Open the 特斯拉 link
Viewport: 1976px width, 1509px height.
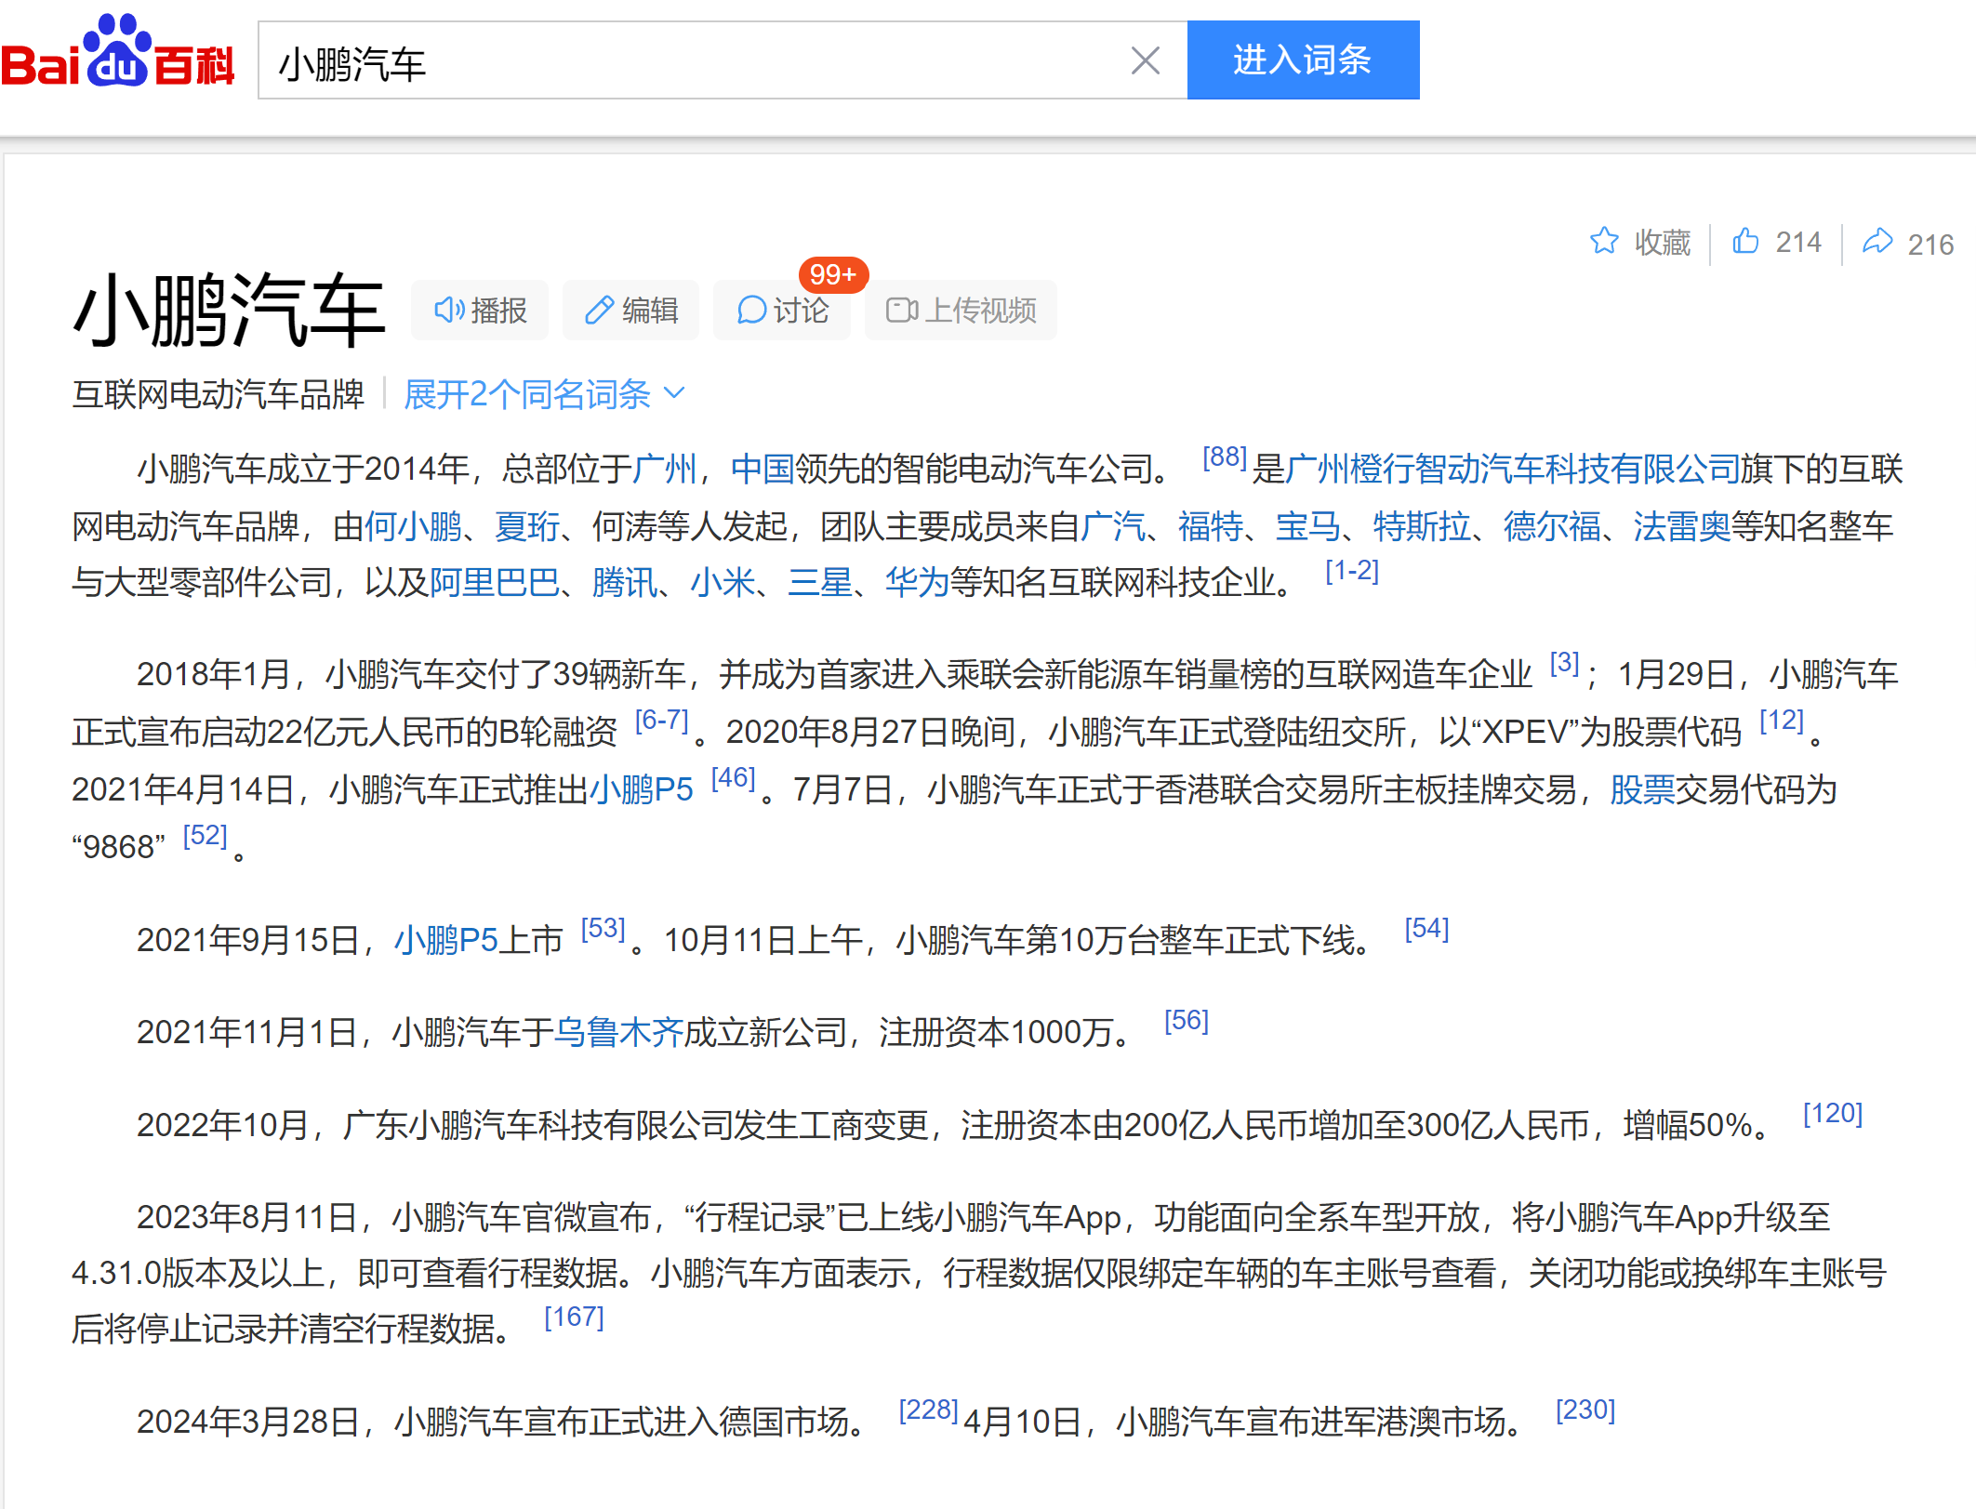tap(1422, 526)
